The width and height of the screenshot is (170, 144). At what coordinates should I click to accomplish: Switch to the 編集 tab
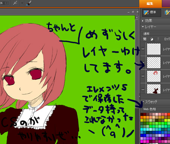[150, 3]
